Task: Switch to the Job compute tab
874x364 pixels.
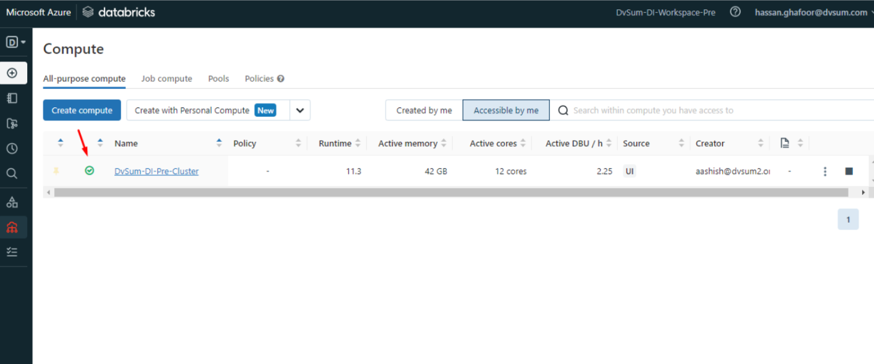Action: click(x=167, y=78)
